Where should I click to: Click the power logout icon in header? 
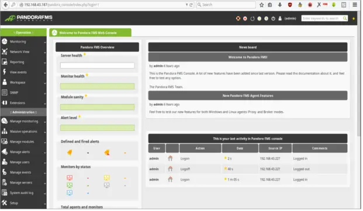tap(273, 19)
